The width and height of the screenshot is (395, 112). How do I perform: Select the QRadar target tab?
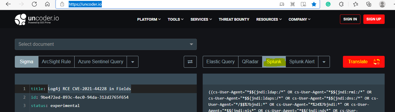coord(250,62)
